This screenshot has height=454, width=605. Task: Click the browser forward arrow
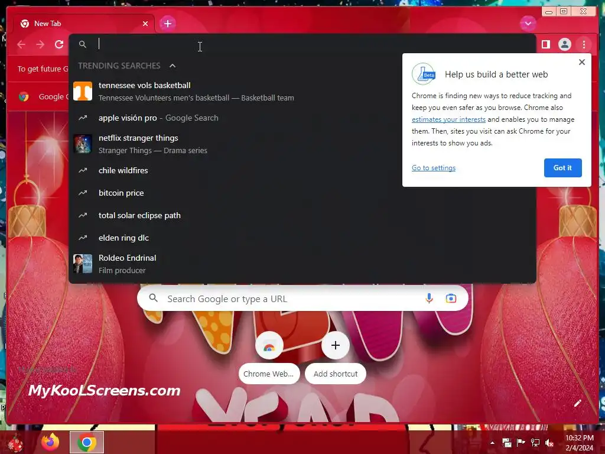point(40,44)
